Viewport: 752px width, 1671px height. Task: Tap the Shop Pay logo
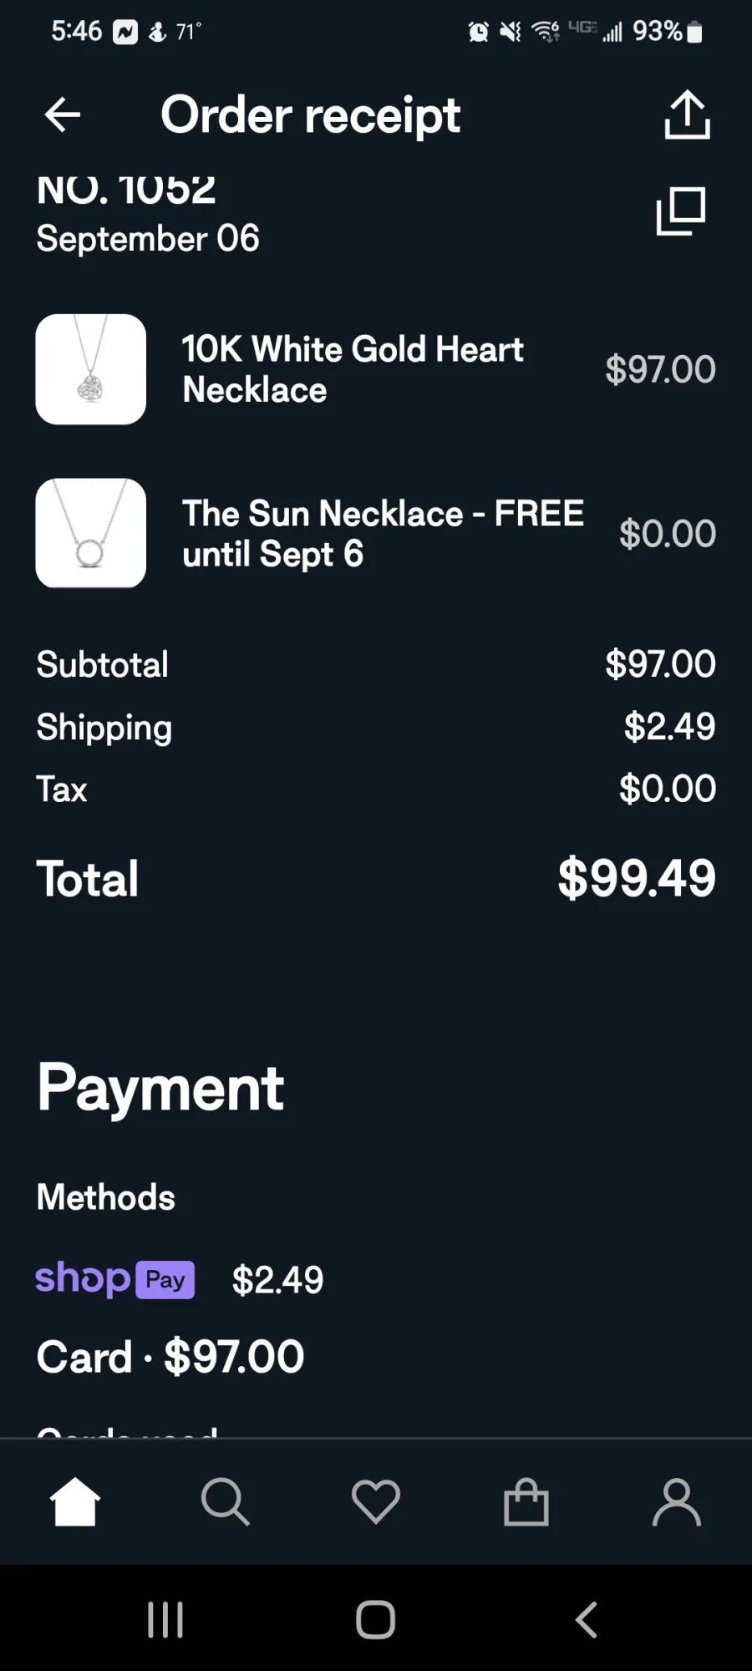point(115,1279)
